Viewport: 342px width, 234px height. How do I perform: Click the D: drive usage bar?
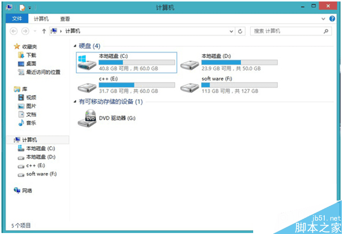(239, 63)
